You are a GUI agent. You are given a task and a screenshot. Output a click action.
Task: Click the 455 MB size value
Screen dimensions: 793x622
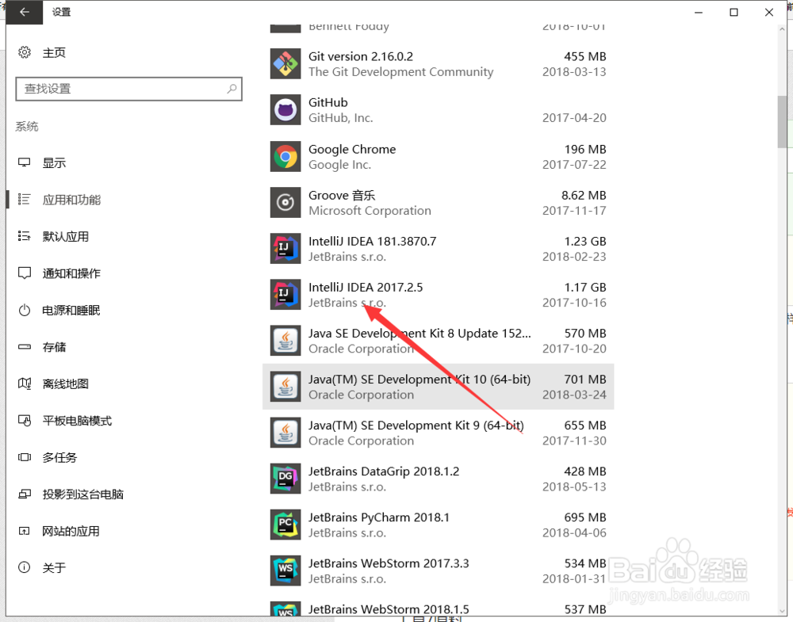point(585,56)
